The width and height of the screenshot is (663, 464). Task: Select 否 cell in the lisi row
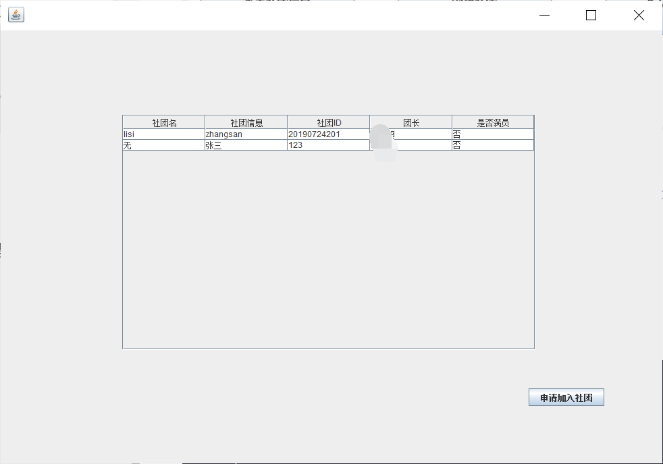click(493, 134)
